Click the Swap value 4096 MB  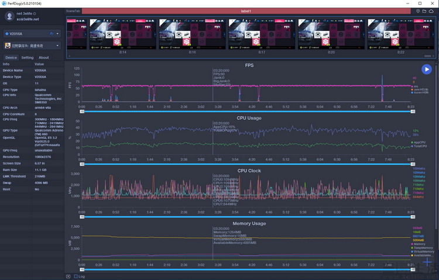41,183
